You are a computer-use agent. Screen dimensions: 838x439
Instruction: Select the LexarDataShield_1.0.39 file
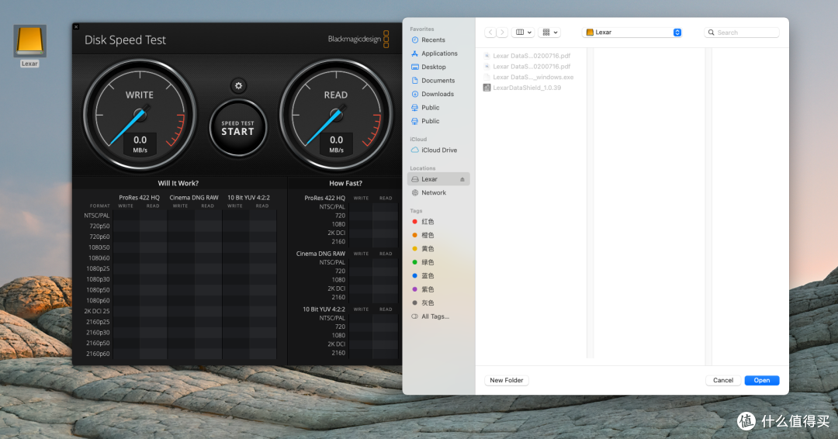tap(522, 88)
